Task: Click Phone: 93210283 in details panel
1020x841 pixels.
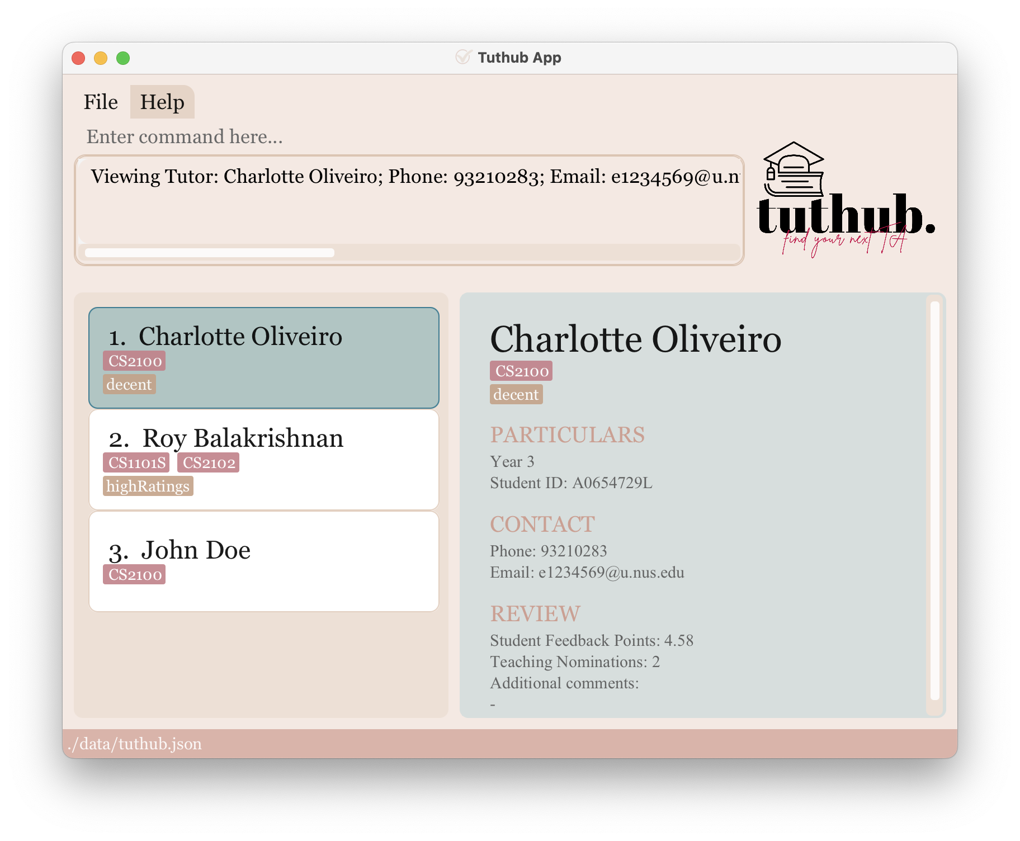Action: point(548,551)
